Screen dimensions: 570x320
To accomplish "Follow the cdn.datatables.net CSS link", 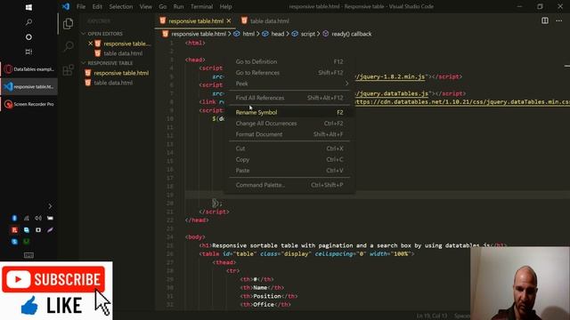I will [461, 102].
